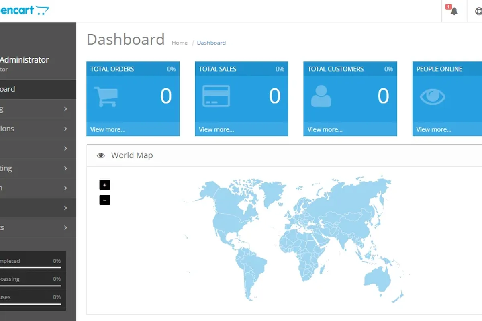Screen dimensions: 482x321
Task: Click the PEOPLE ONLINE tile heading
Action: [439, 69]
